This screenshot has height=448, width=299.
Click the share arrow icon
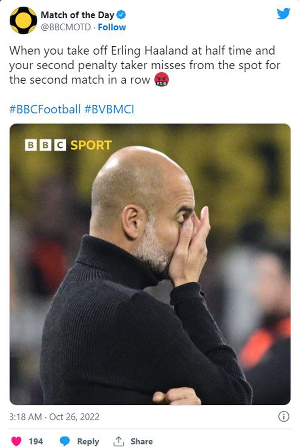(119, 441)
